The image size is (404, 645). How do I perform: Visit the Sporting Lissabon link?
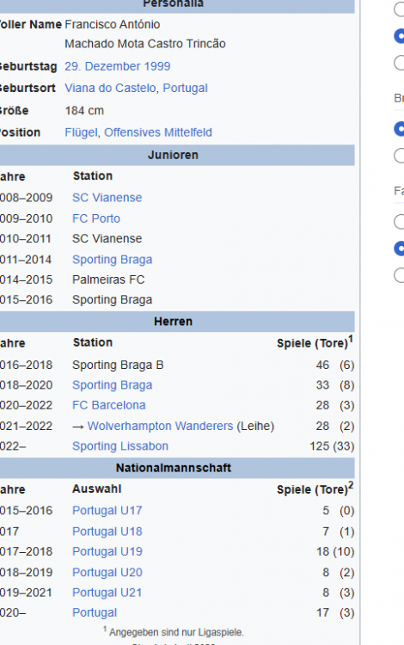(x=120, y=445)
